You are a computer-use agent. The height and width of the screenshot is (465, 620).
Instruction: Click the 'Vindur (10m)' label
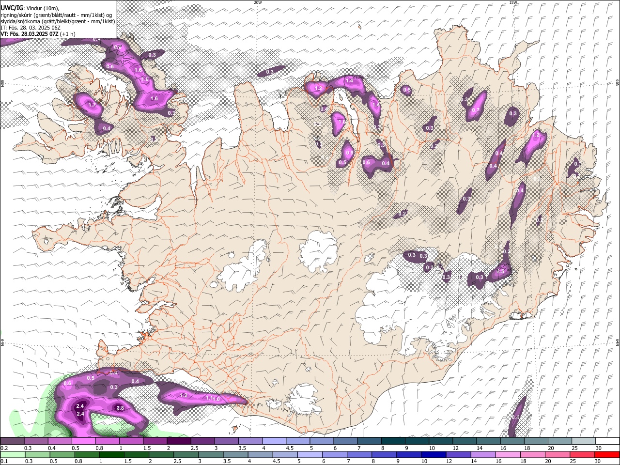[42, 8]
